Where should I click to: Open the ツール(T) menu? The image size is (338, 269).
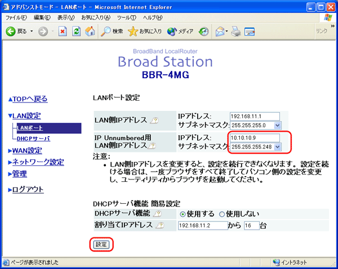tap(127, 17)
